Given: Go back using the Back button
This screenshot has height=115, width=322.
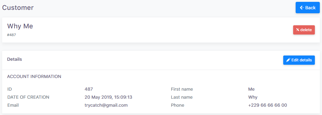Looking at the screenshot, I should point(308,8).
